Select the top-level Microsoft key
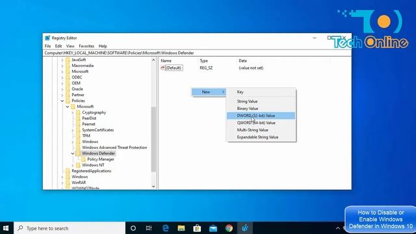This screenshot has height=234, width=416. point(80,71)
